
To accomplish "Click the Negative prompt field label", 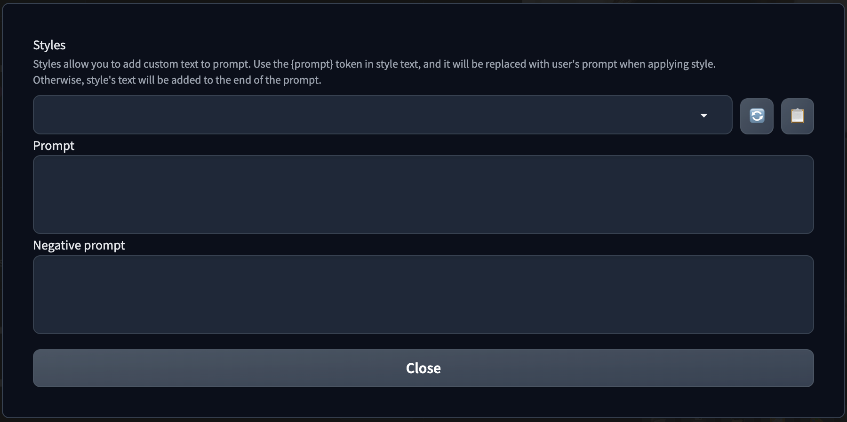I will [x=79, y=245].
